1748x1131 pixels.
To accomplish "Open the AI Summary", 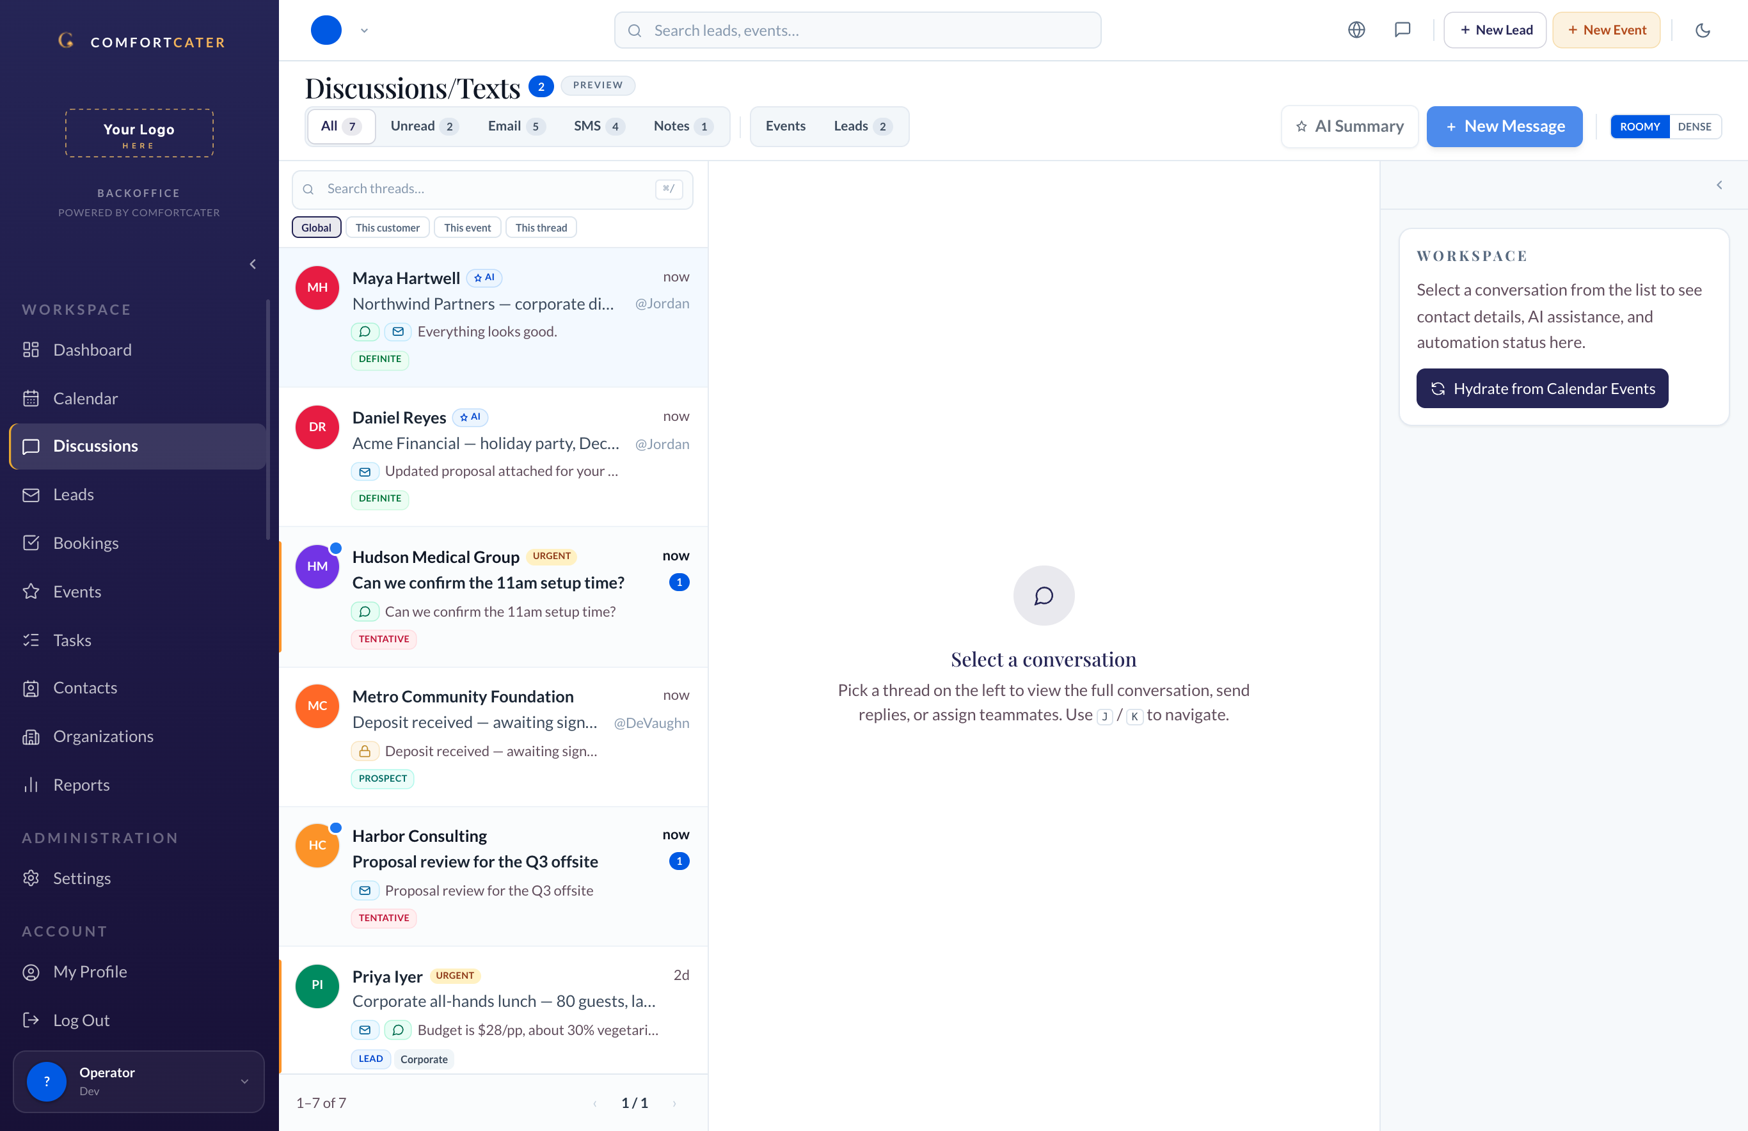I will (1350, 126).
